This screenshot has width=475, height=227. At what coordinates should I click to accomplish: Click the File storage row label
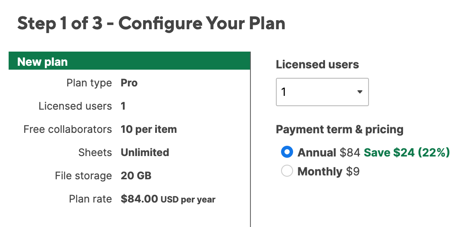[83, 176]
